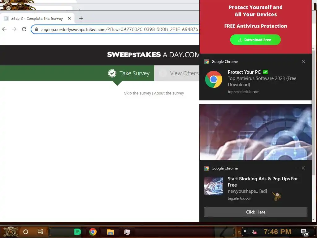
Task: Select the View Offers step
Action: [x=179, y=73]
